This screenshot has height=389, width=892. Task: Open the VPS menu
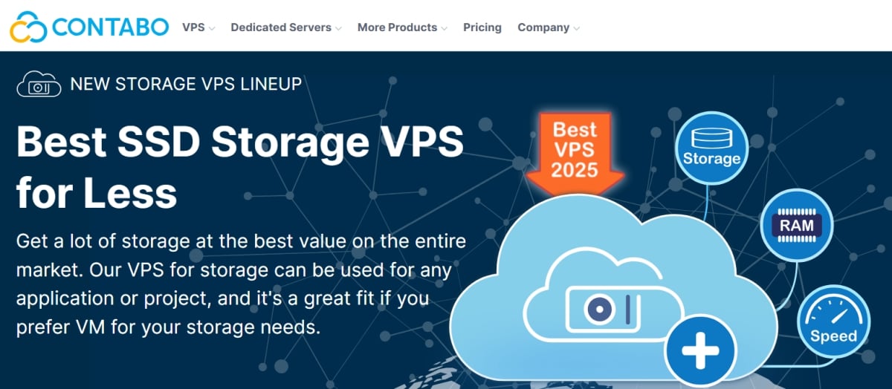[193, 27]
